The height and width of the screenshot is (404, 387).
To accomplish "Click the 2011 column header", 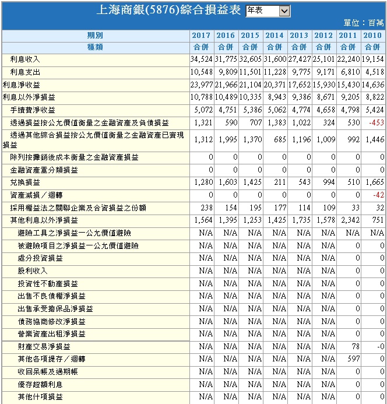I will pyautogui.click(x=348, y=36).
